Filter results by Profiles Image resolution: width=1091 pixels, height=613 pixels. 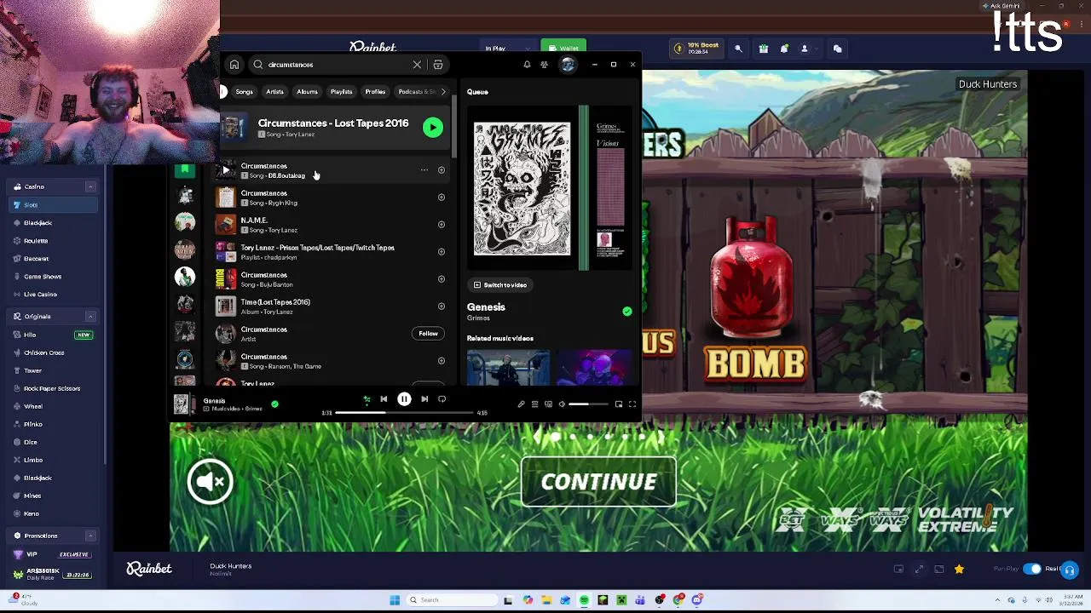pyautogui.click(x=375, y=92)
